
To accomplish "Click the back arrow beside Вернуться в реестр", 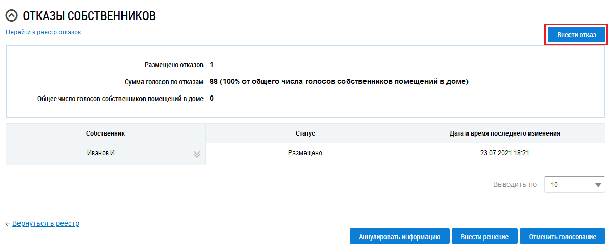I will point(8,224).
